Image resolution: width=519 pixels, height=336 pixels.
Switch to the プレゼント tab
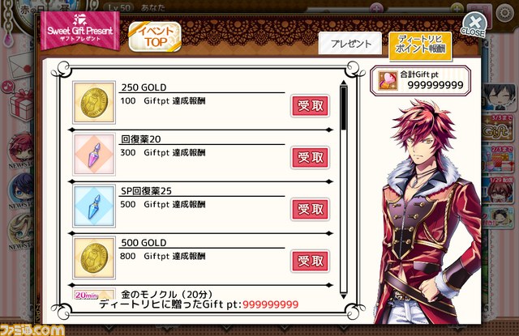pos(350,44)
